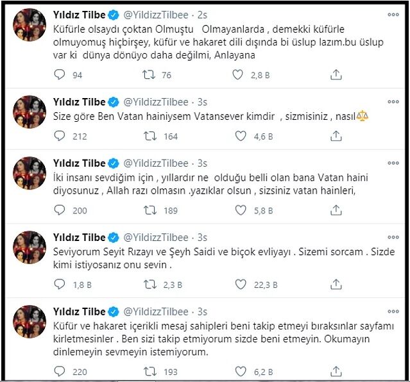The image size is (410, 382).
Task: Expand more menu on 'Vatan hainiysem' tweet
Action: tap(391, 102)
